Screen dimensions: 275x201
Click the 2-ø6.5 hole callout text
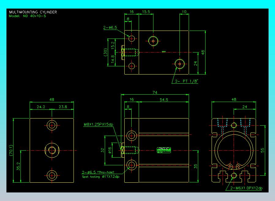pos(110,27)
